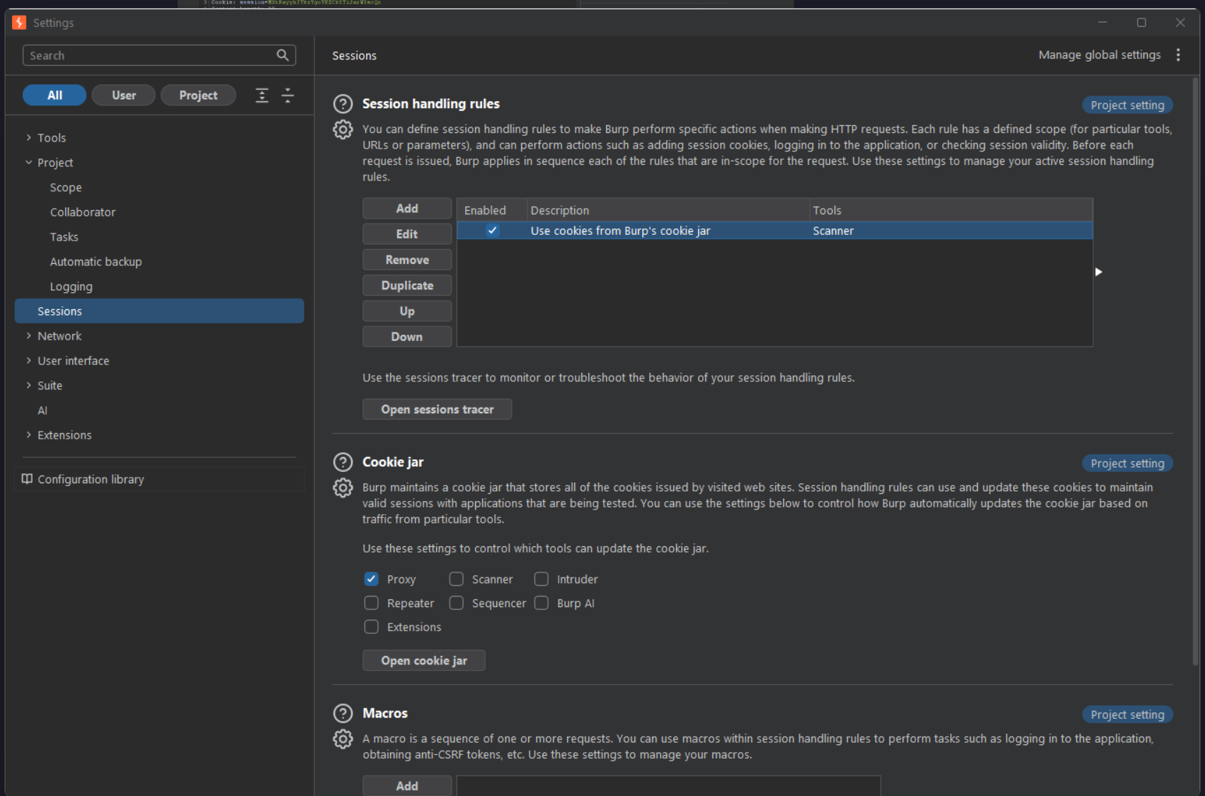
Task: Select the Project filter tab
Action: [198, 96]
